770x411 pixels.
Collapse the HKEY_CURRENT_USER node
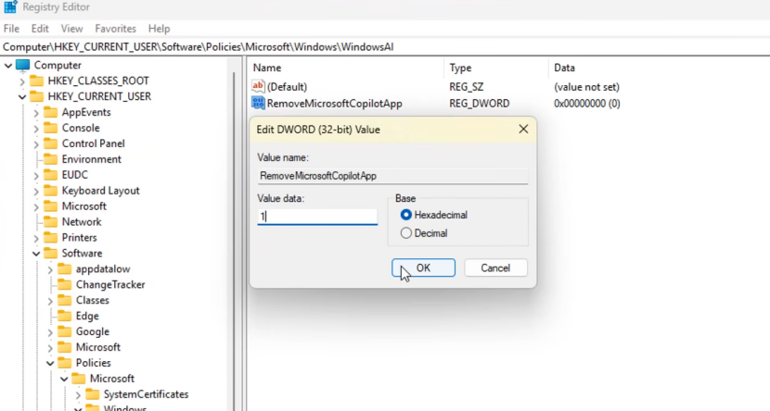tap(22, 97)
